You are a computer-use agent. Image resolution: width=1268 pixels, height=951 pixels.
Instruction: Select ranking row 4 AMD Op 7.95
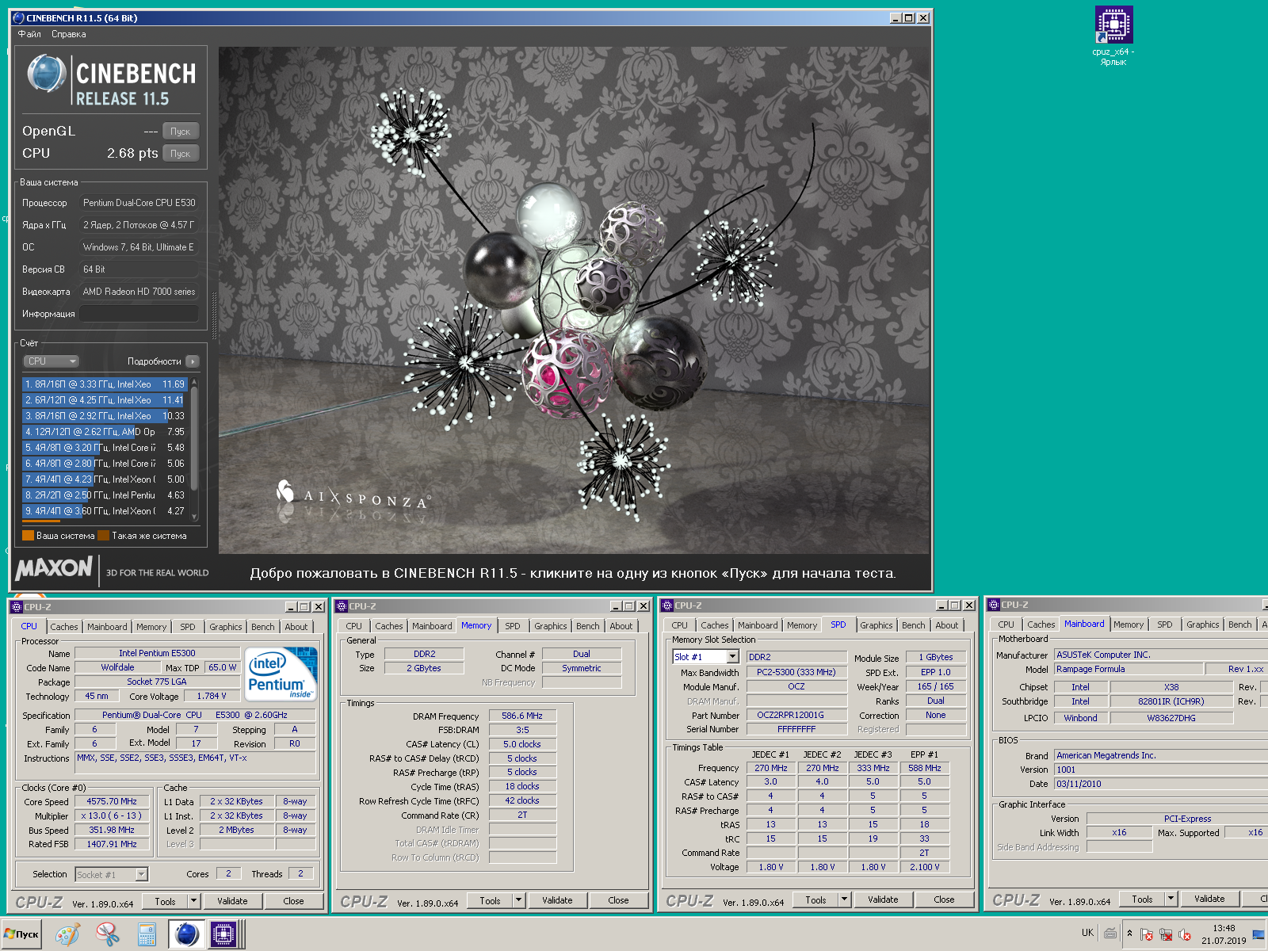[105, 432]
